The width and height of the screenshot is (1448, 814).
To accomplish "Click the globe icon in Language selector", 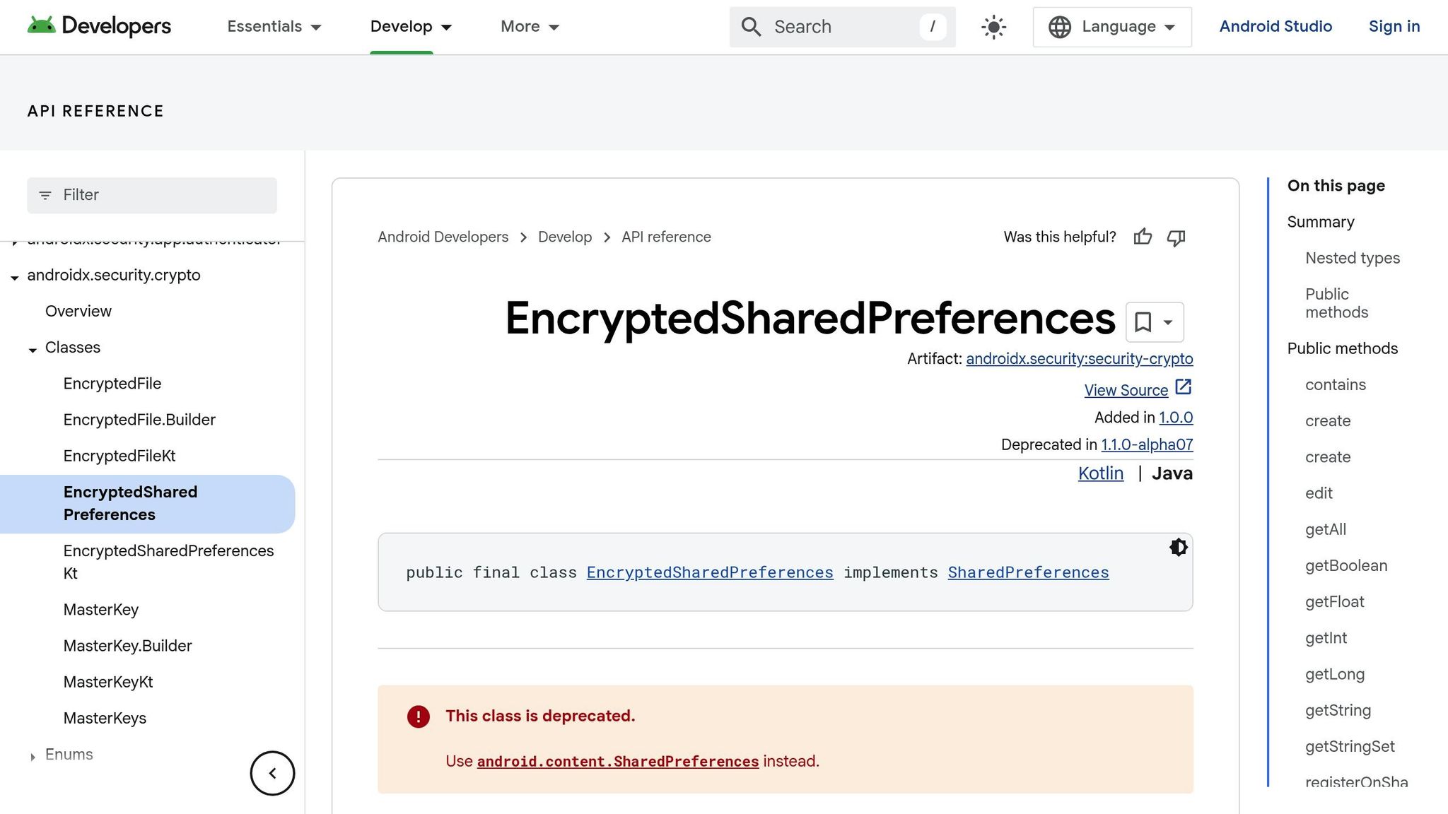I will (x=1059, y=27).
